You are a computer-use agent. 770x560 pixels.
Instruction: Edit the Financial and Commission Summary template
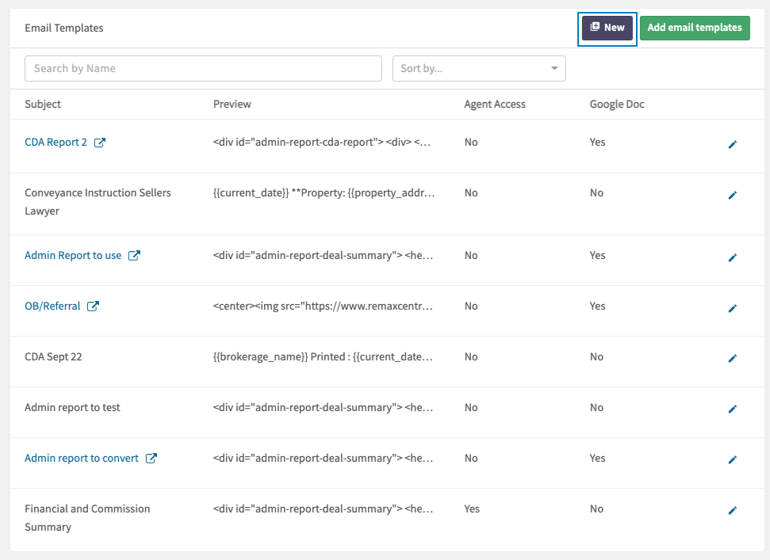732,511
